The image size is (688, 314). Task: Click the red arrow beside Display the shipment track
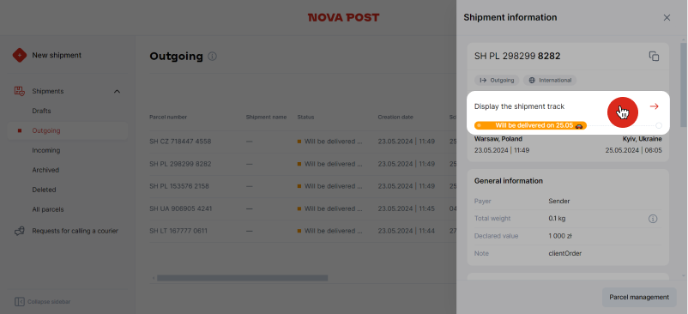click(655, 106)
